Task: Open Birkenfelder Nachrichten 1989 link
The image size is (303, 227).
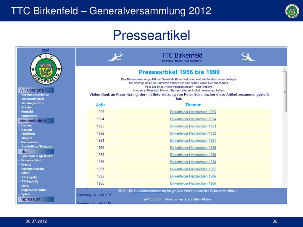Action: [x=193, y=155]
